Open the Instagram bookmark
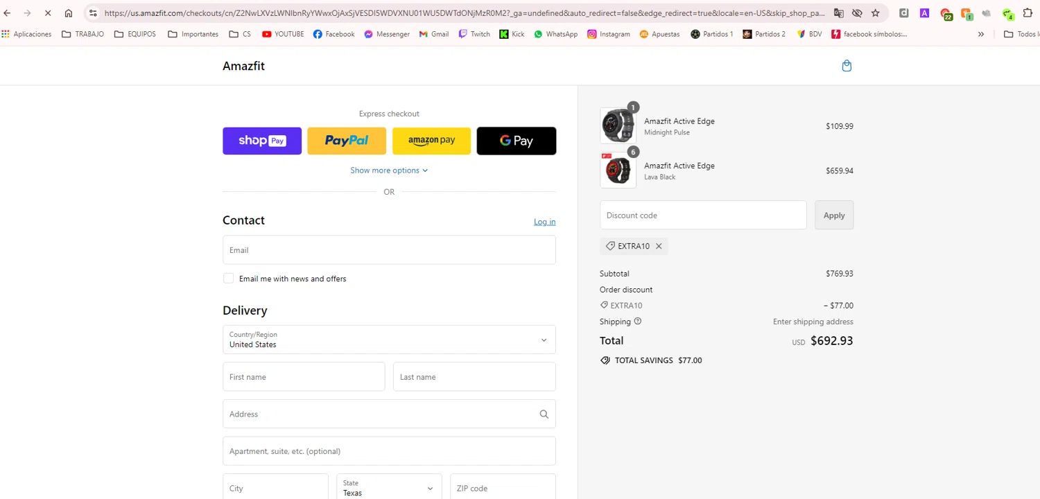 coord(609,34)
